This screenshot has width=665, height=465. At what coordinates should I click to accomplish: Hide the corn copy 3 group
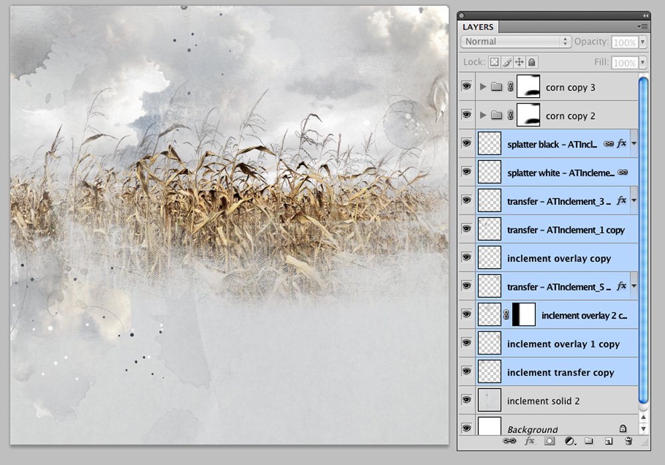coord(467,86)
